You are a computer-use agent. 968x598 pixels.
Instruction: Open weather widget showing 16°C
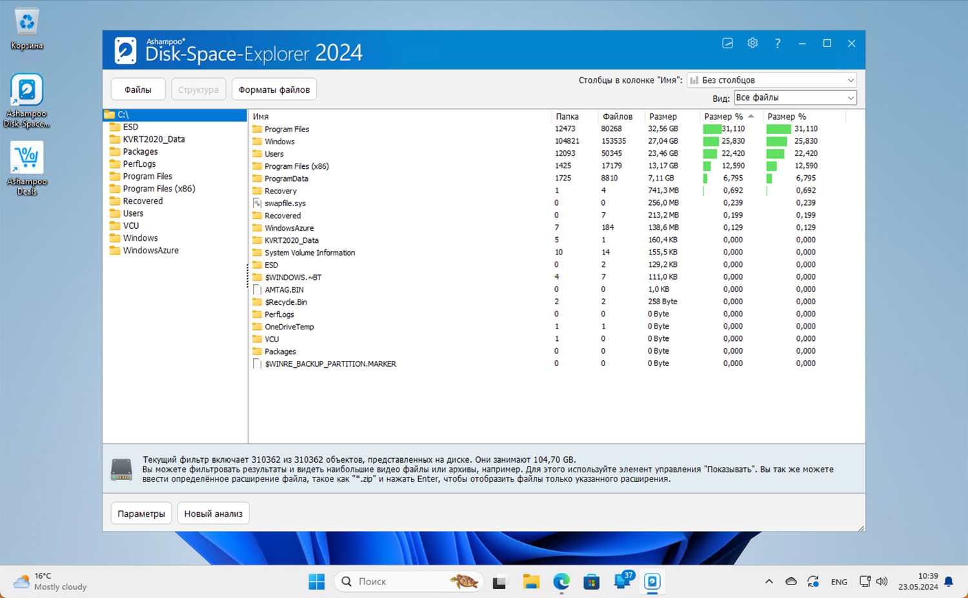(50, 581)
